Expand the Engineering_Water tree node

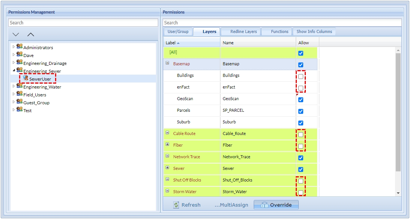click(14, 86)
